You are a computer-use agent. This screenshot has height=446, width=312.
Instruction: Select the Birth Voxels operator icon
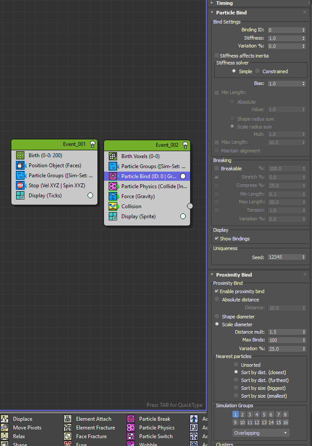point(113,156)
